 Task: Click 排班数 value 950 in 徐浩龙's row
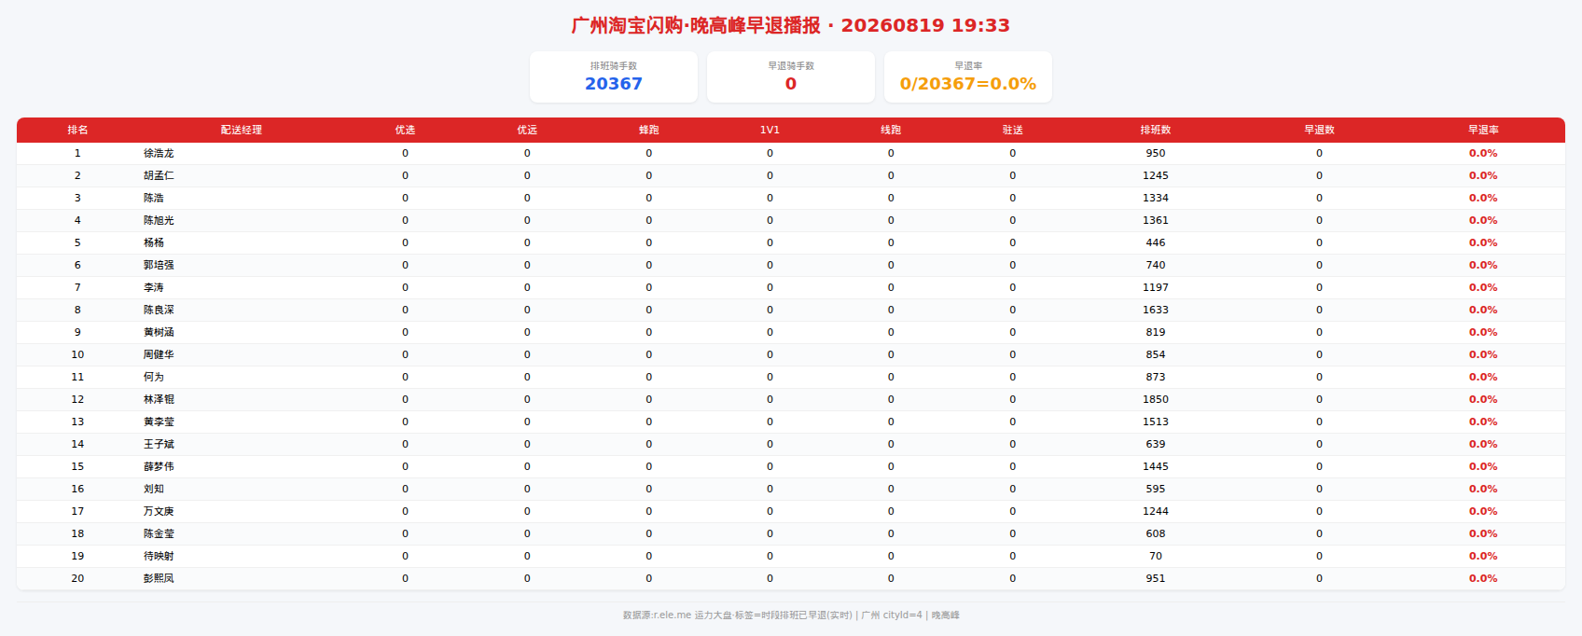tap(1156, 153)
